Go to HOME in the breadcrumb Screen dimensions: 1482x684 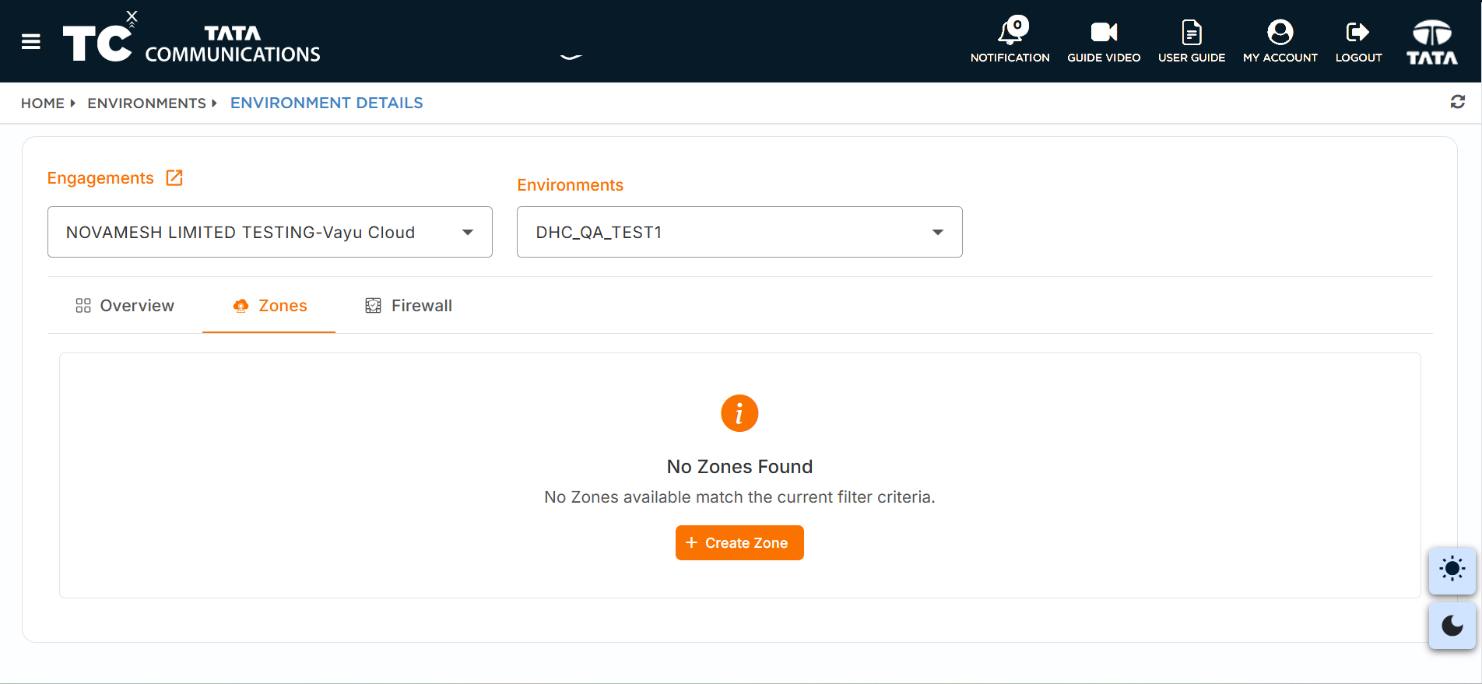coord(43,103)
